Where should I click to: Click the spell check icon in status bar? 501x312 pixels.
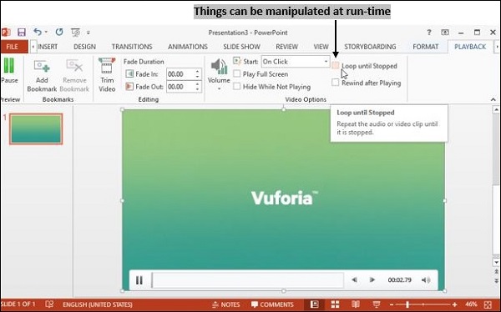[x=49, y=304]
